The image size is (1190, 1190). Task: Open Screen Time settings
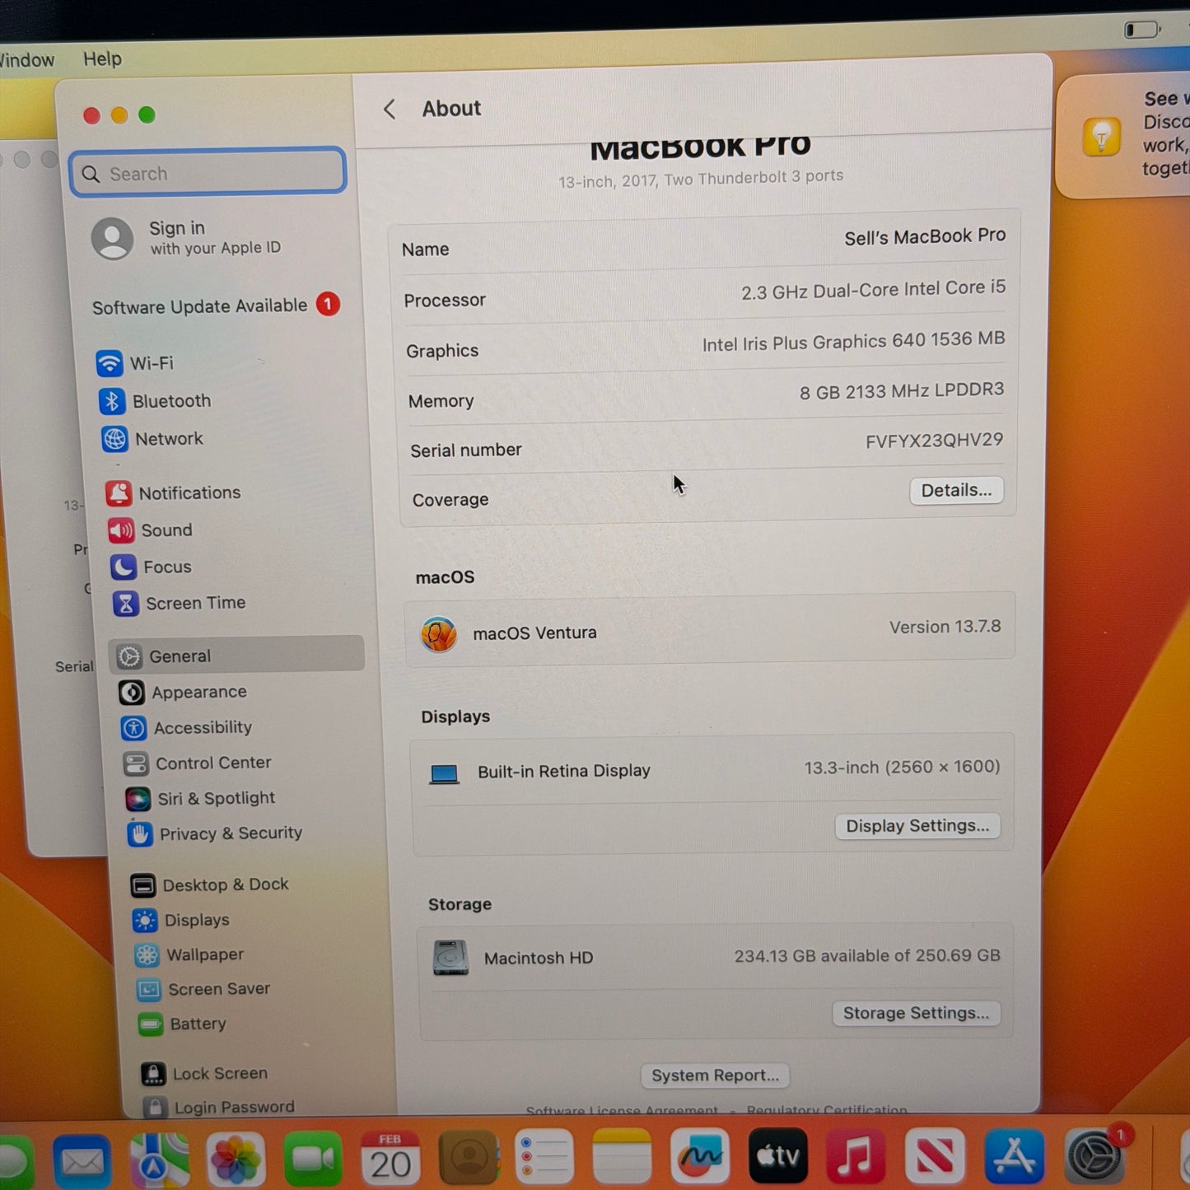pyautogui.click(x=180, y=603)
